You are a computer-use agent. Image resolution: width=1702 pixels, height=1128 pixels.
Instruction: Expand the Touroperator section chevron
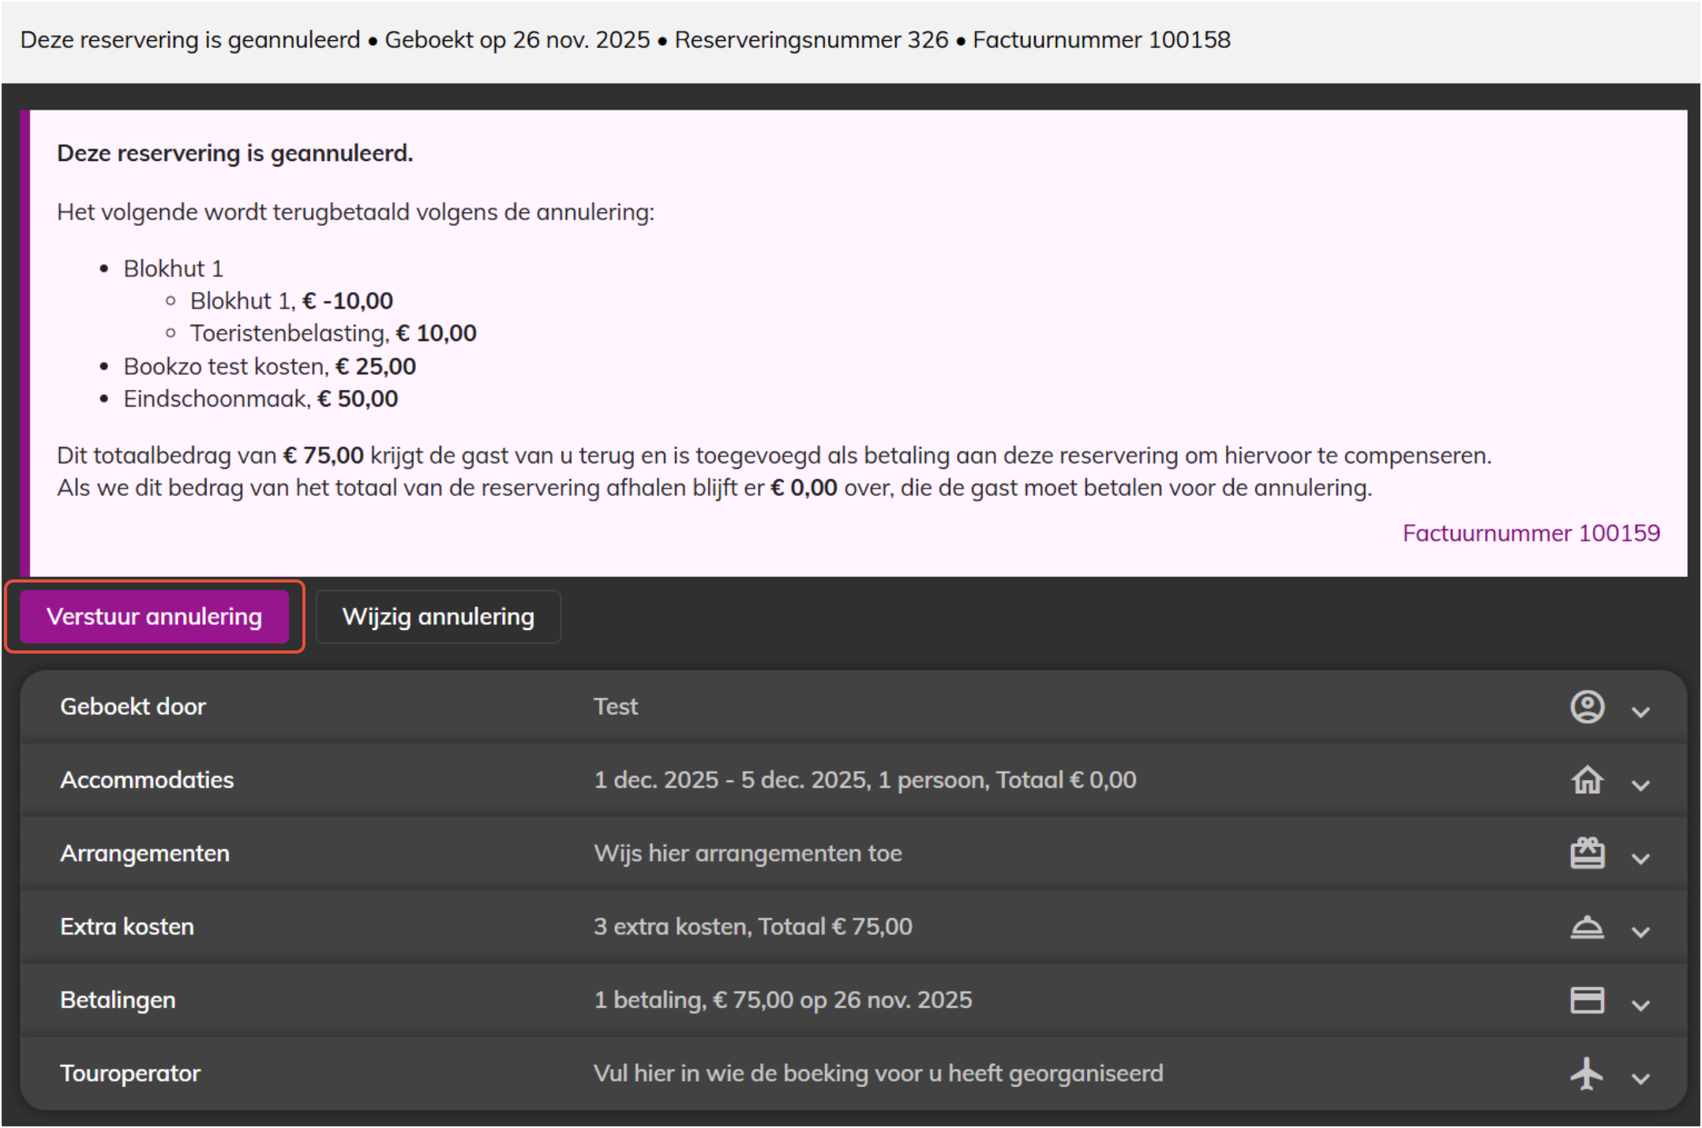[x=1640, y=1078]
